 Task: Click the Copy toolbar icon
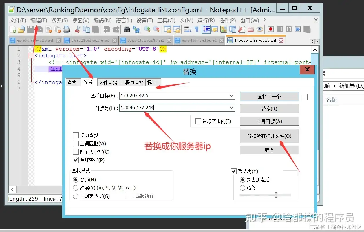87,29
